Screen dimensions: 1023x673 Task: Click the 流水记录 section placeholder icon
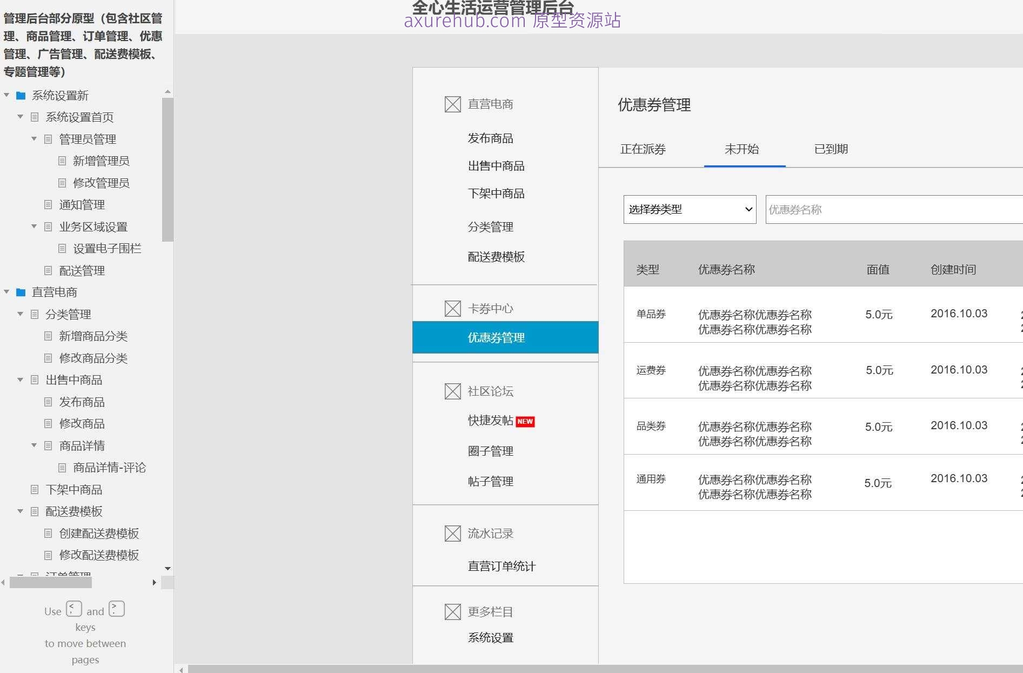coord(452,534)
